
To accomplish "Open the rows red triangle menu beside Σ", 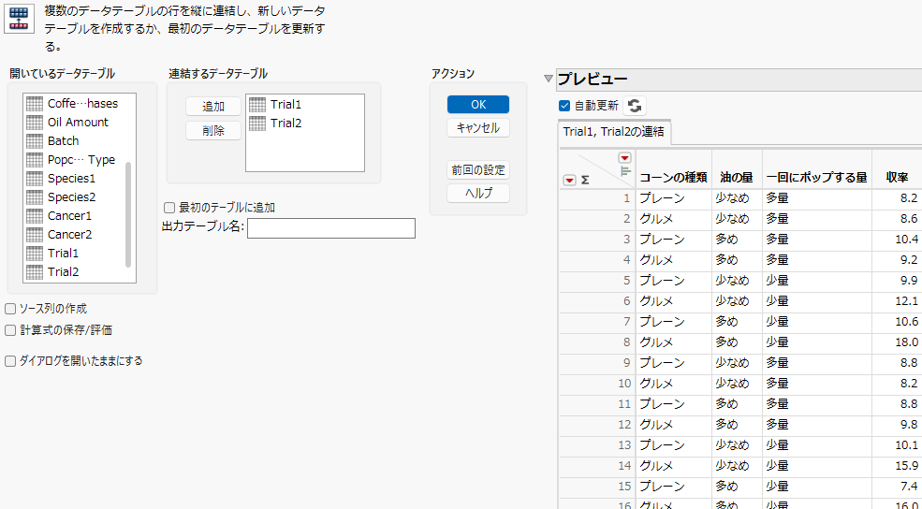I will [569, 181].
